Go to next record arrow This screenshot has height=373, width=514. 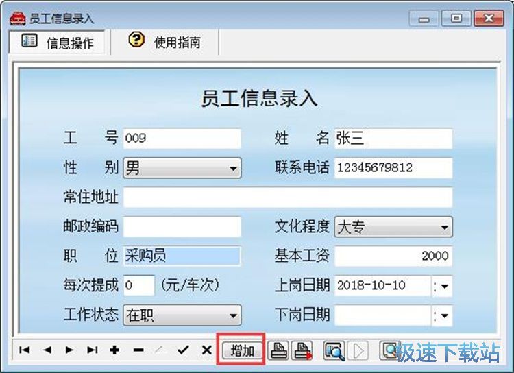click(69, 350)
